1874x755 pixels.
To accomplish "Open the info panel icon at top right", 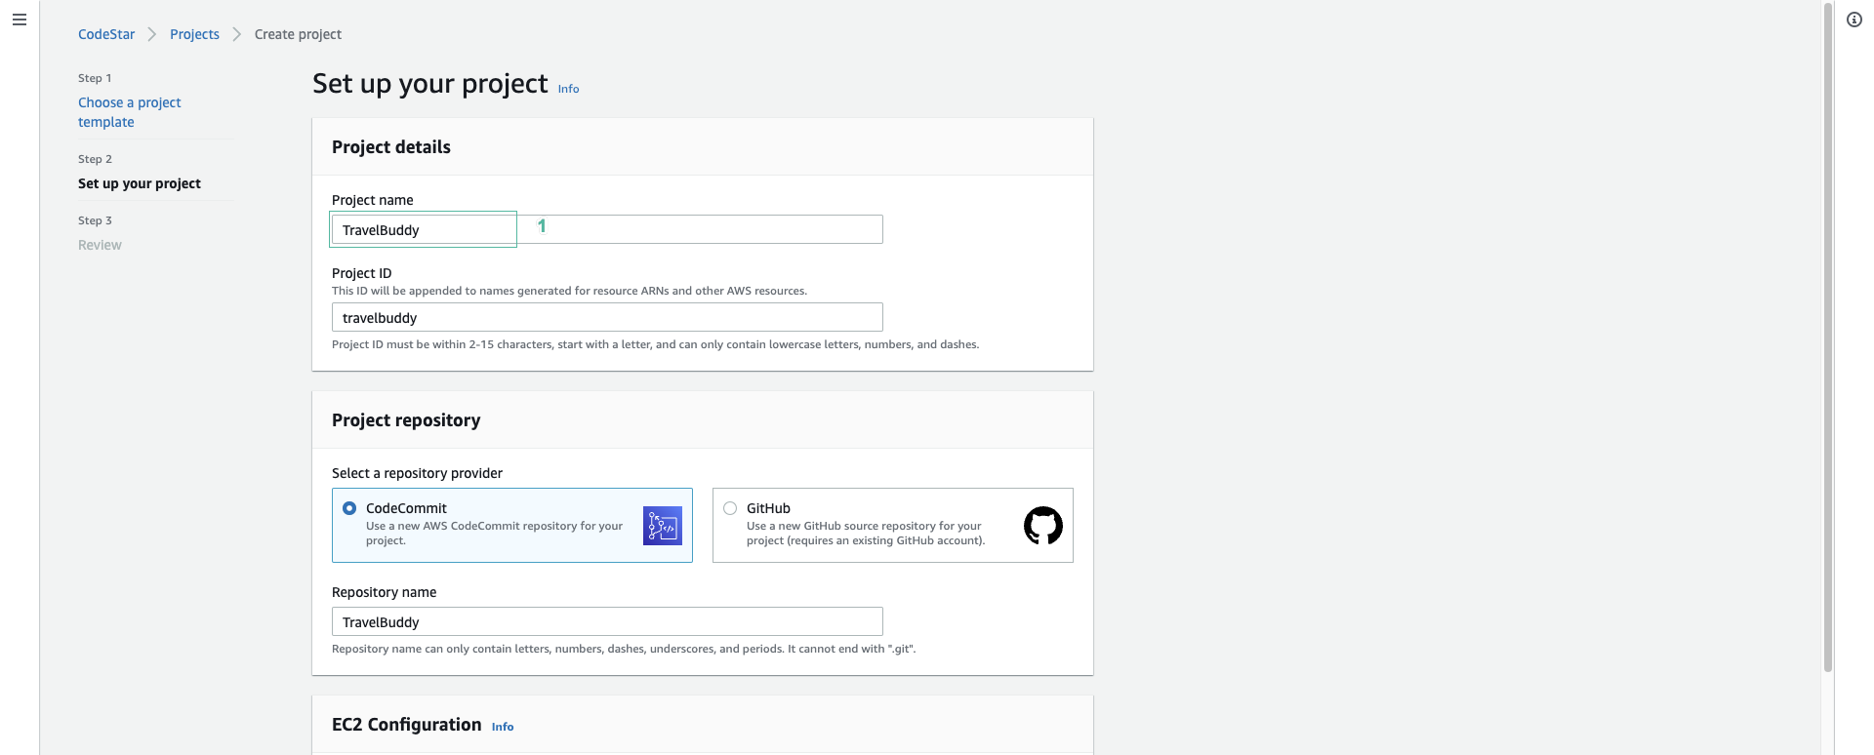I will coord(1854,20).
